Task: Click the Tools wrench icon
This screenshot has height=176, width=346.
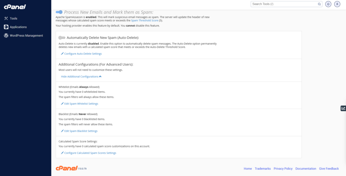Action: (x=6, y=19)
